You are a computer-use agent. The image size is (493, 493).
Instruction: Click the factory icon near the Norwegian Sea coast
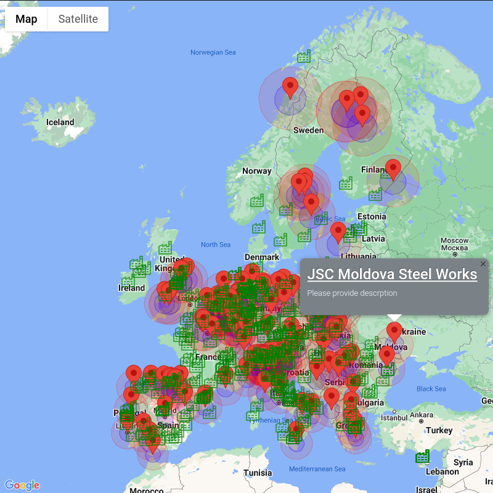(x=304, y=56)
